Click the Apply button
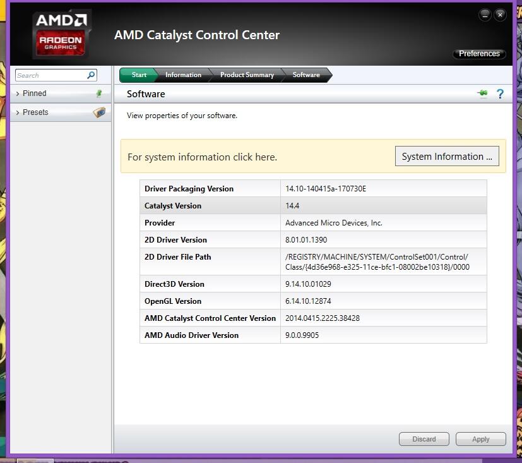This screenshot has width=522, height=463. [x=481, y=439]
